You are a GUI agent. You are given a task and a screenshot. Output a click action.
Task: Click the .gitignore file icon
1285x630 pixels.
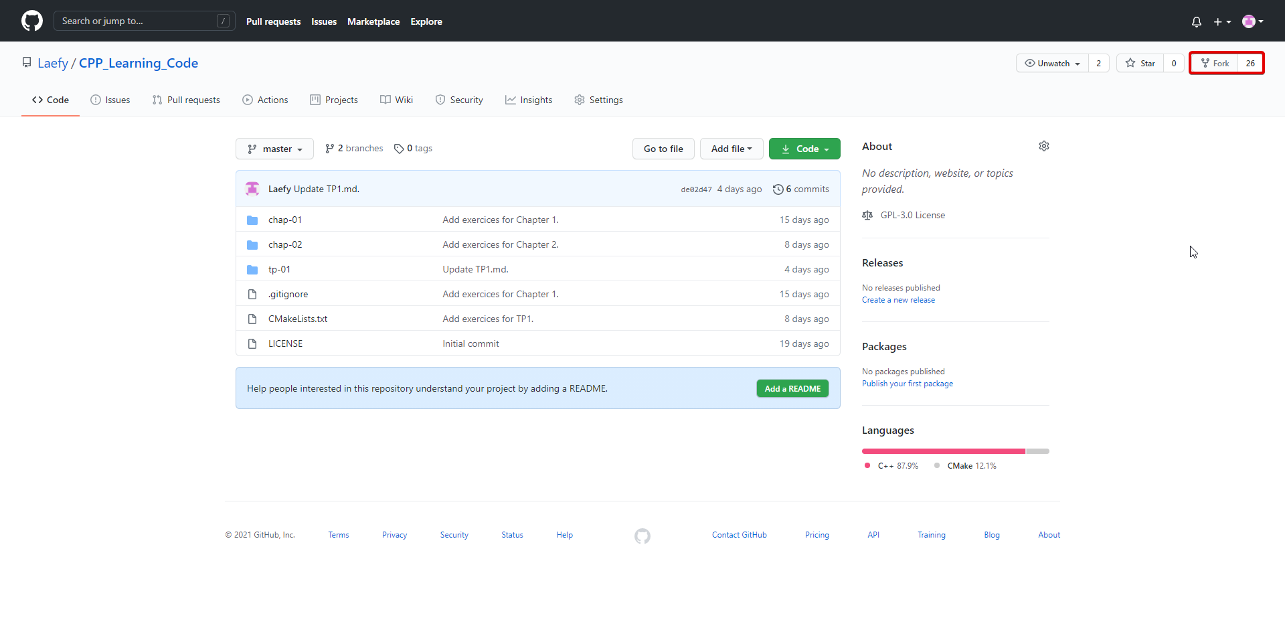(252, 294)
